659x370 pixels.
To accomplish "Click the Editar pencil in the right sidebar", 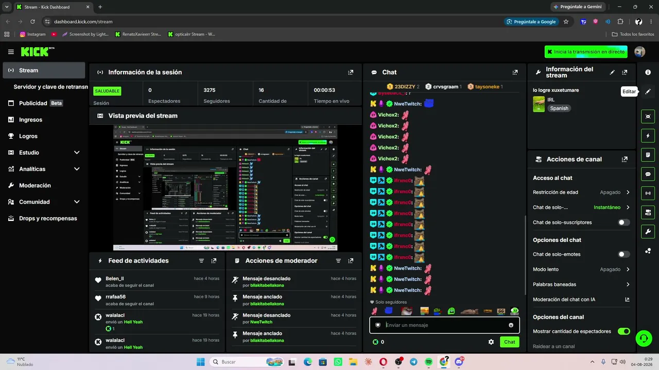I will pyautogui.click(x=648, y=91).
